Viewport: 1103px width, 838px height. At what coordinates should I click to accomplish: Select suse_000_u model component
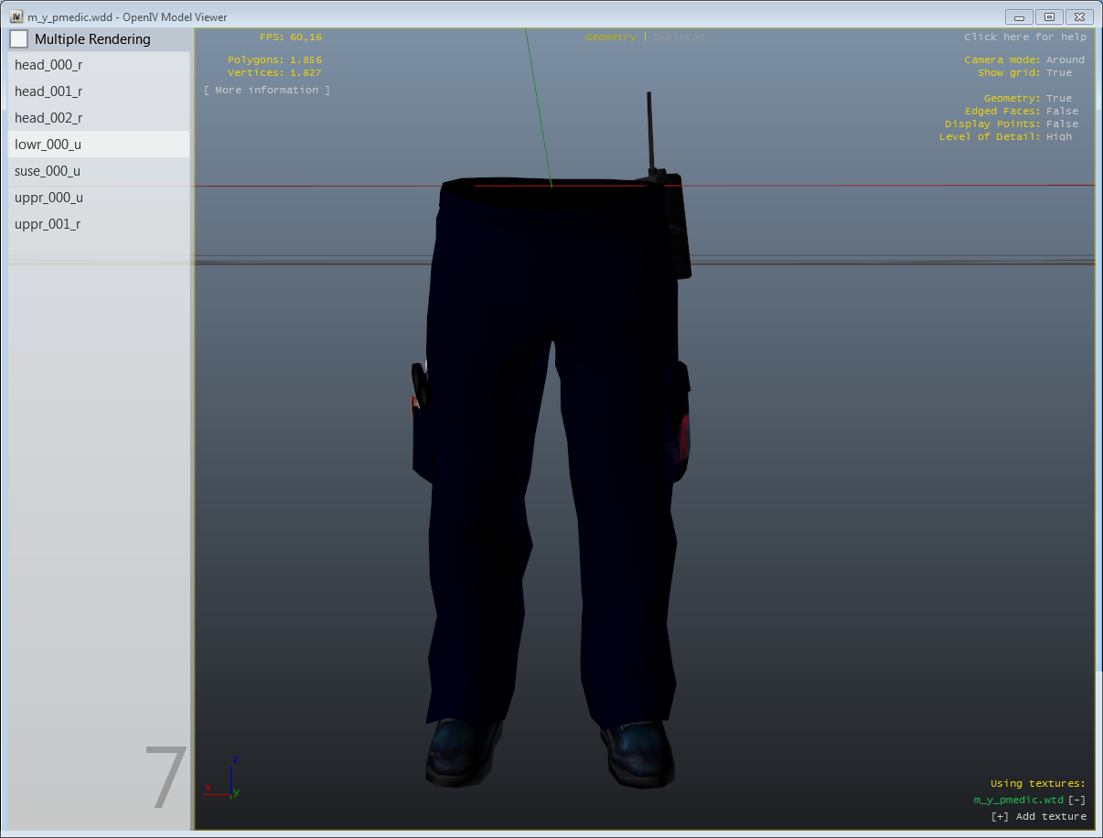(x=48, y=171)
